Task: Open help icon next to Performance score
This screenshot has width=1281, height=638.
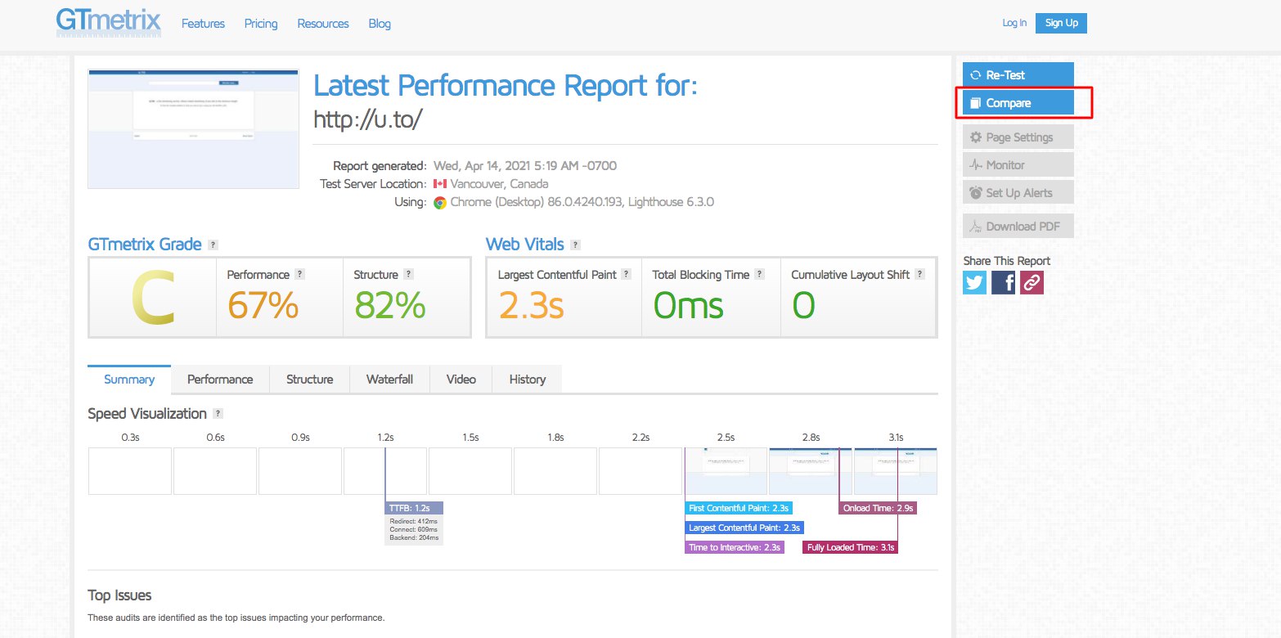Action: (299, 275)
